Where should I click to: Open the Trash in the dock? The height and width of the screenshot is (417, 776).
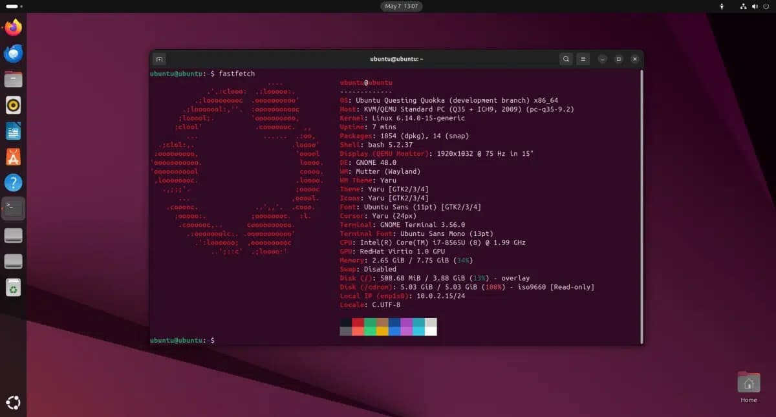coord(13,287)
